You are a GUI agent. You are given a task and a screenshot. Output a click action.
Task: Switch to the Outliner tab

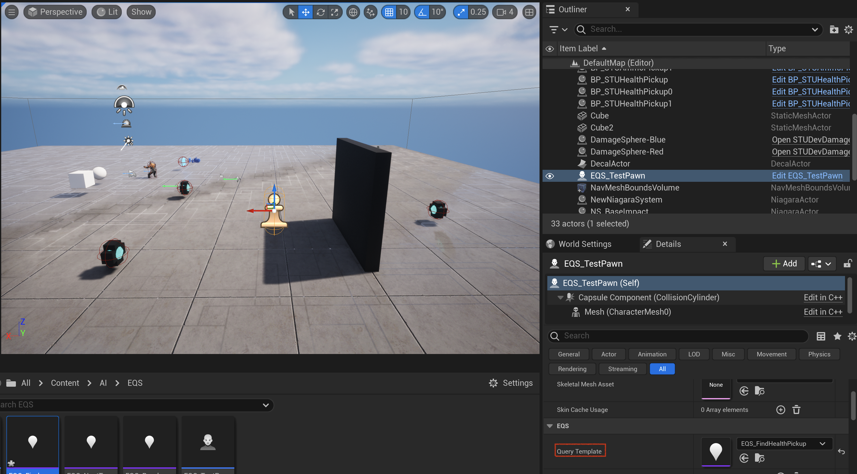coord(572,9)
